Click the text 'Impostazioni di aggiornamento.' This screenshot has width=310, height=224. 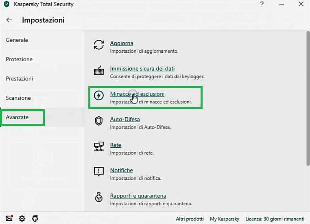144,51
